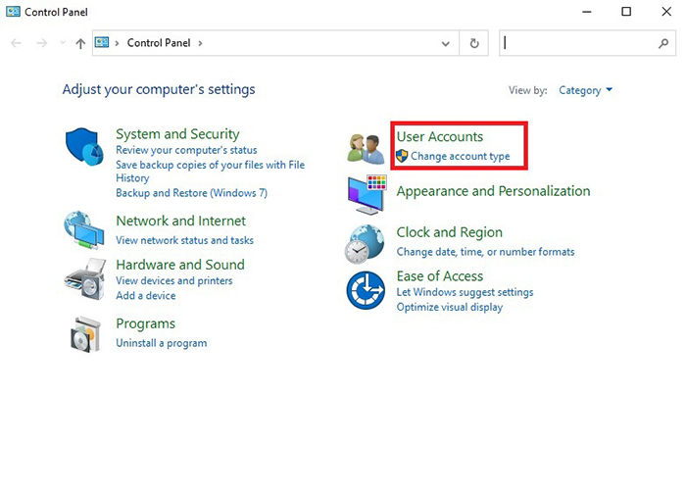Expand the recent locations chevron
This screenshot has width=686, height=494.
63,44
